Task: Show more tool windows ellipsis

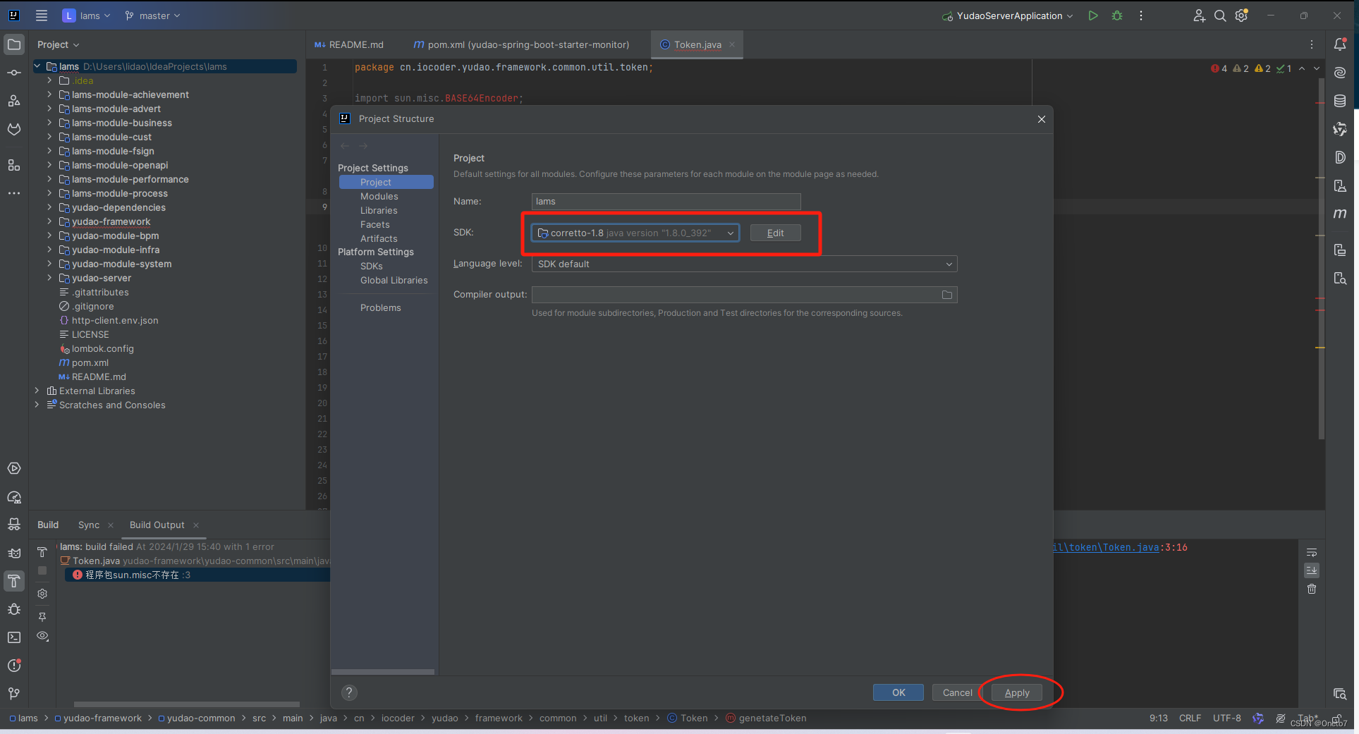Action: pyautogui.click(x=14, y=193)
